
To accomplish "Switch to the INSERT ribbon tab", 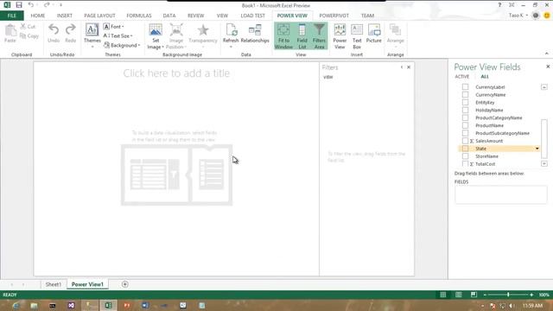I will click(x=65, y=16).
